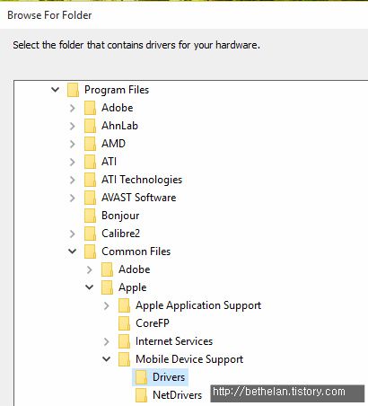Click the Common Files folder icon
Image resolution: width=368 pixels, height=406 pixels.
[x=90, y=252]
